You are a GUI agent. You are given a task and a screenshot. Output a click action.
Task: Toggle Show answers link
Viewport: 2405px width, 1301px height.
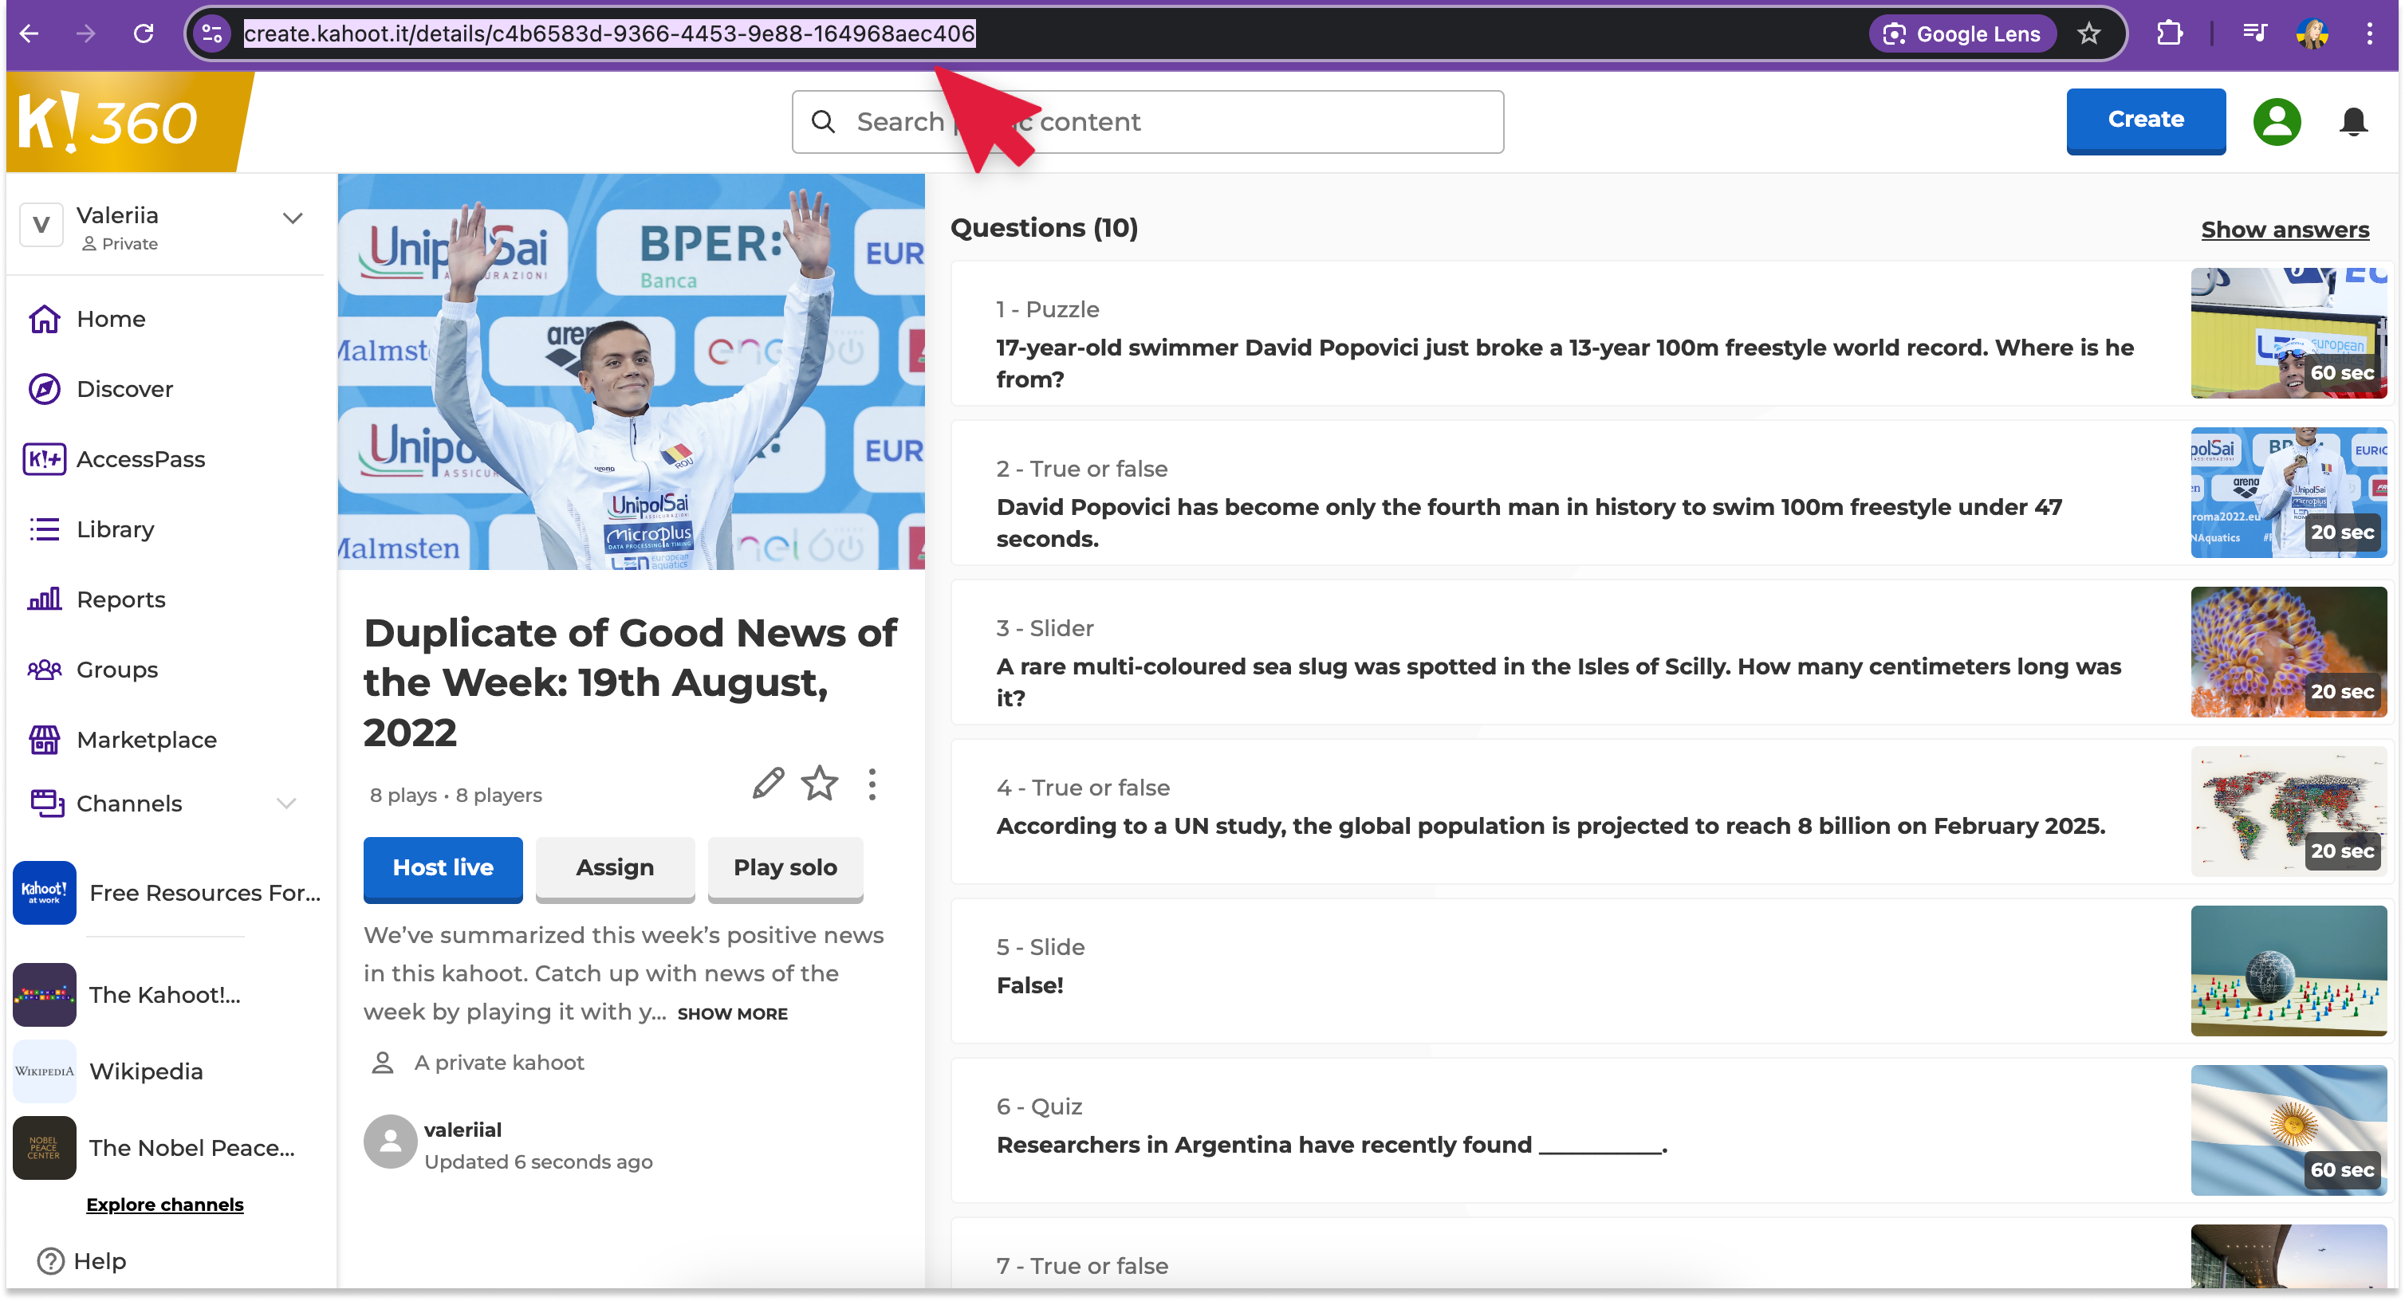pos(2284,230)
